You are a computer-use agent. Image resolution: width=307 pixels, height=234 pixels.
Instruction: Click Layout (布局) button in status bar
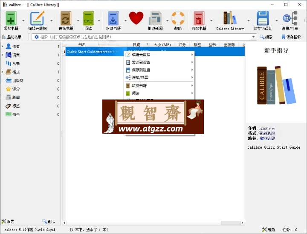pyautogui.click(x=268, y=230)
